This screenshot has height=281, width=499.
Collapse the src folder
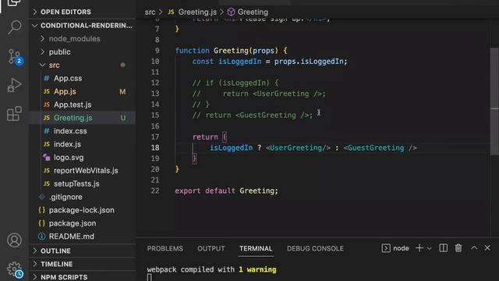(x=82, y=65)
